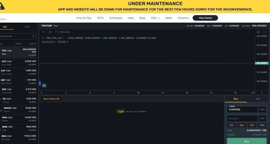Switch to the CBX market tab
The height and width of the screenshot is (144, 270).
[x=5, y=27]
